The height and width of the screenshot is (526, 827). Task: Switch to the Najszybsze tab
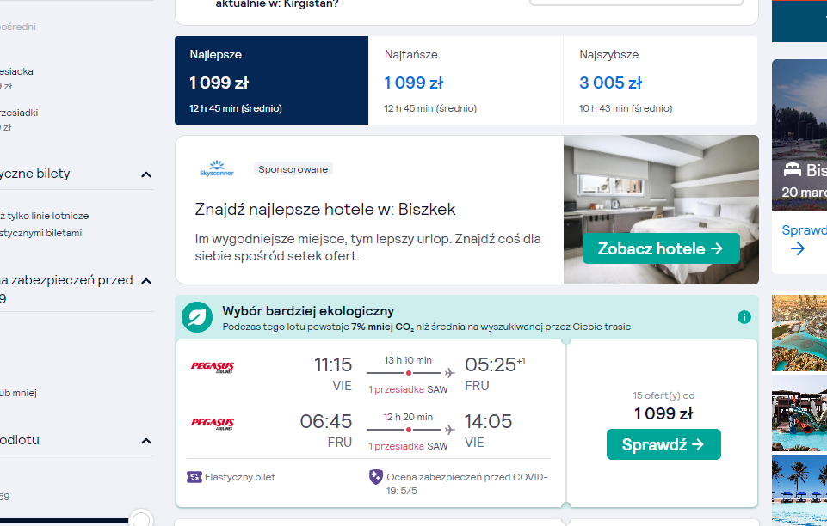660,81
